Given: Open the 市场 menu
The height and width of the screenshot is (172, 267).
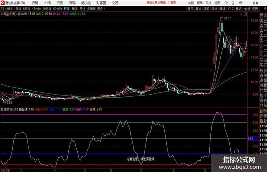Looking at the screenshot, I should (x=47, y=3).
